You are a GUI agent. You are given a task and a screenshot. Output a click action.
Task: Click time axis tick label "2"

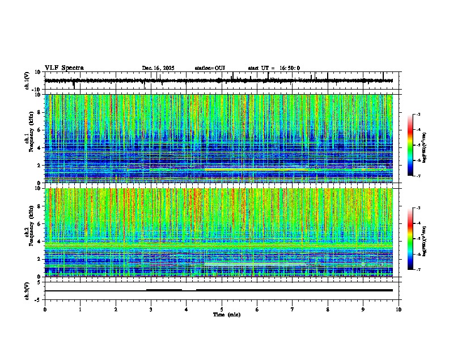coord(116,310)
